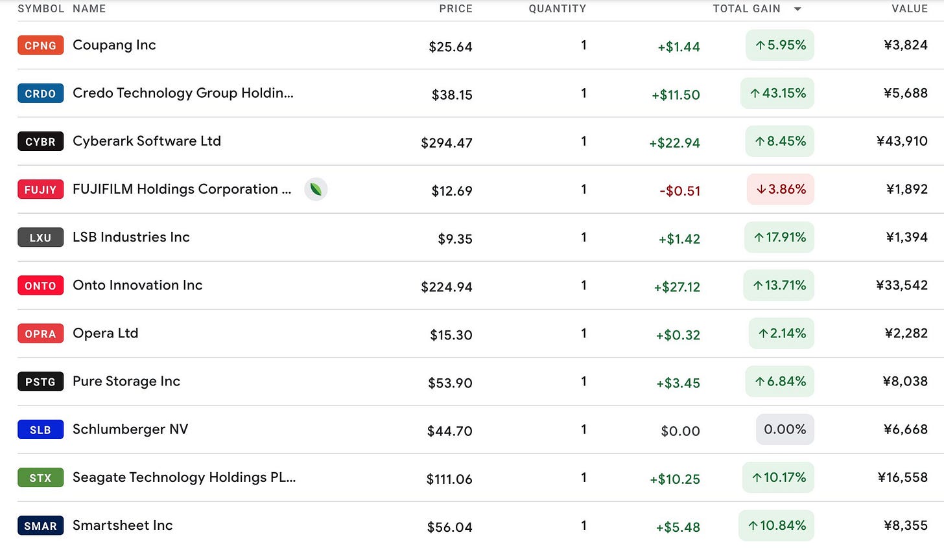Click the SMAR ticker badge
Viewport: 944px width, 548px height.
(x=40, y=525)
